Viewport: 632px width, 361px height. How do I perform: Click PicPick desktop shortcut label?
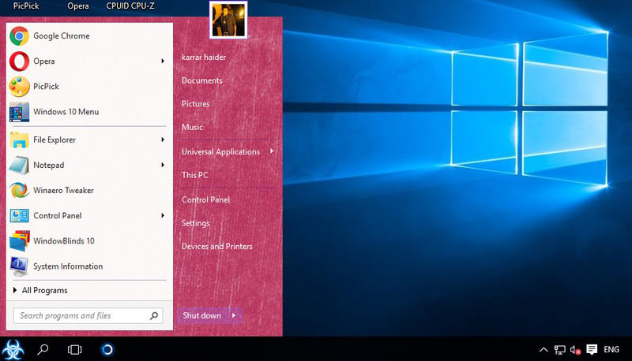pos(26,6)
